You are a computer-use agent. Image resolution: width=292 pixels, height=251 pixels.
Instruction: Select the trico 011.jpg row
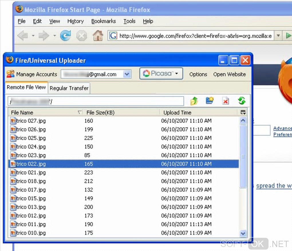pyautogui.click(x=123, y=224)
